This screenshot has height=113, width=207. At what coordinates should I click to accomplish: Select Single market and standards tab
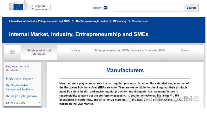(x=39, y=52)
